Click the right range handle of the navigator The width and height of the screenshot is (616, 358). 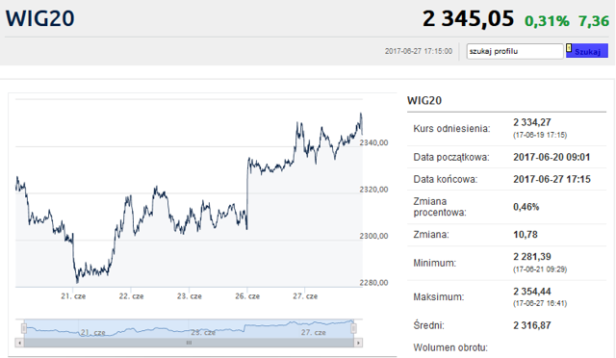click(x=353, y=328)
